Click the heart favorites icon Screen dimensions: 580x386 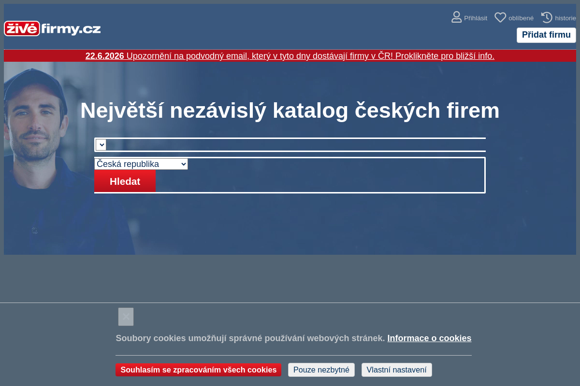[x=500, y=18]
